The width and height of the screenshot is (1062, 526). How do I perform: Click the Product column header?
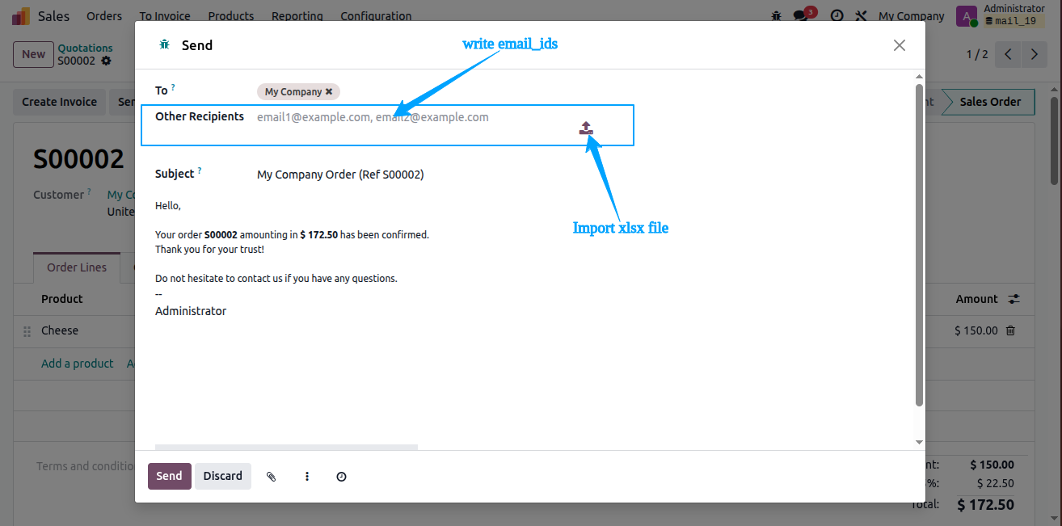click(x=62, y=299)
